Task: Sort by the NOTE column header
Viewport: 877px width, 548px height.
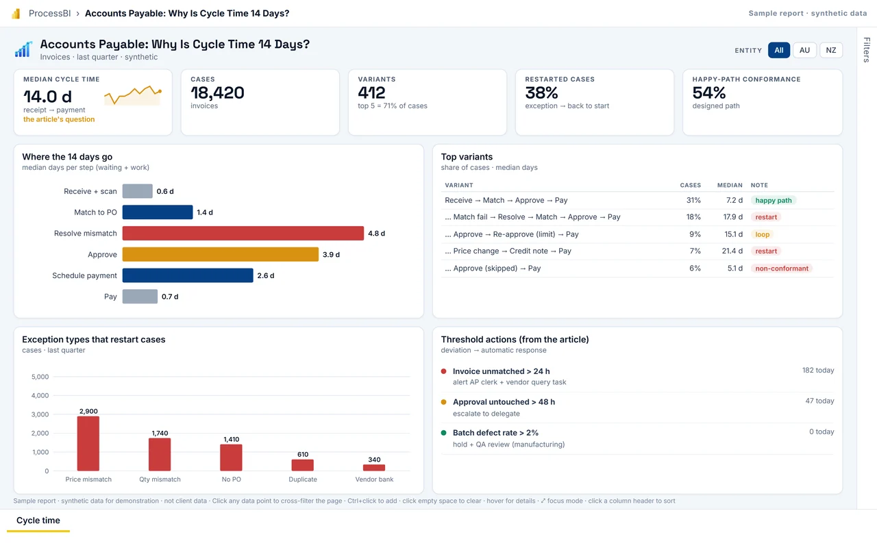Action: 759,185
